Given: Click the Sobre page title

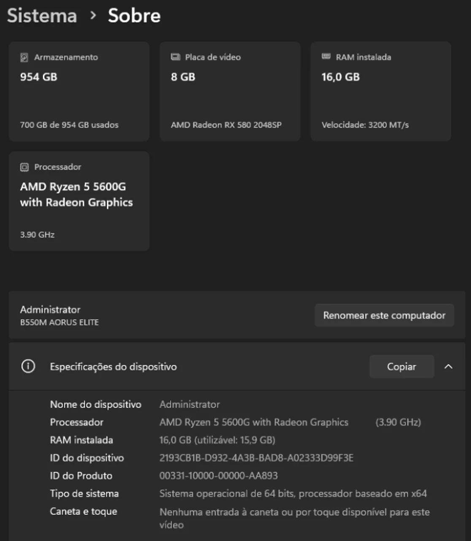Looking at the screenshot, I should (134, 16).
